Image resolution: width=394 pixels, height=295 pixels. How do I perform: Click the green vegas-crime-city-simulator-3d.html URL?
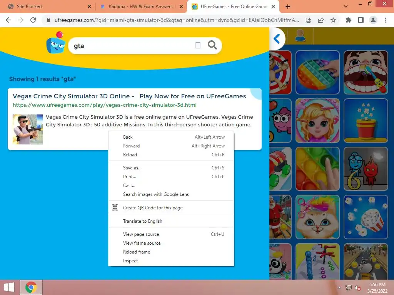point(105,105)
